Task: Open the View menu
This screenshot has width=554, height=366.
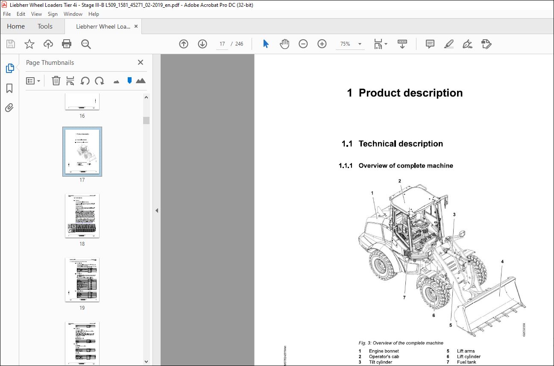Action: coord(37,14)
